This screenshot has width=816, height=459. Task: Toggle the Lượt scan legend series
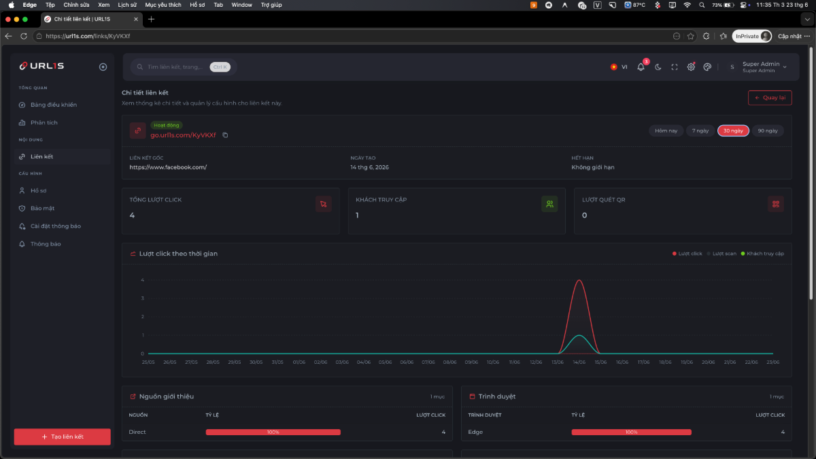tap(721, 254)
